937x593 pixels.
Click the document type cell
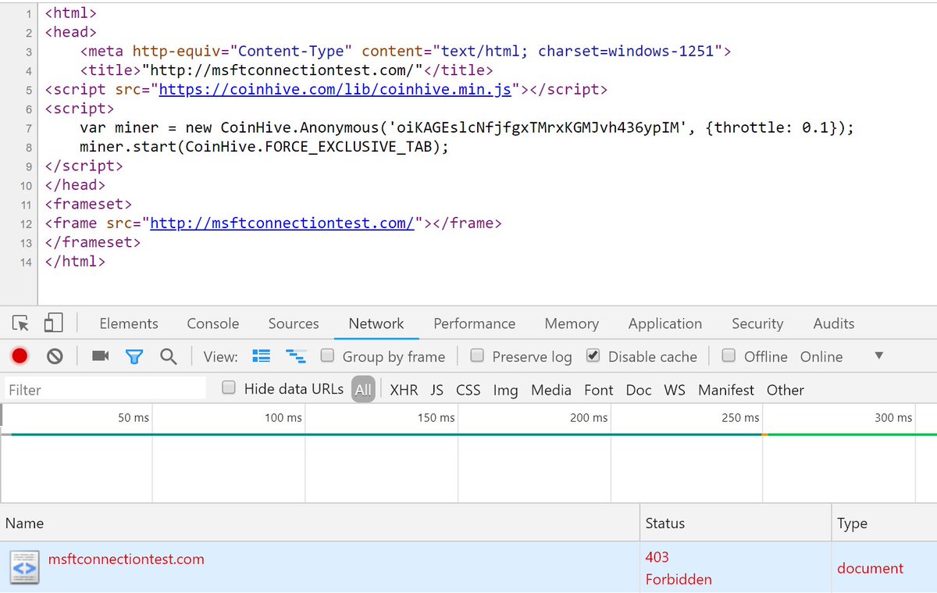871,569
